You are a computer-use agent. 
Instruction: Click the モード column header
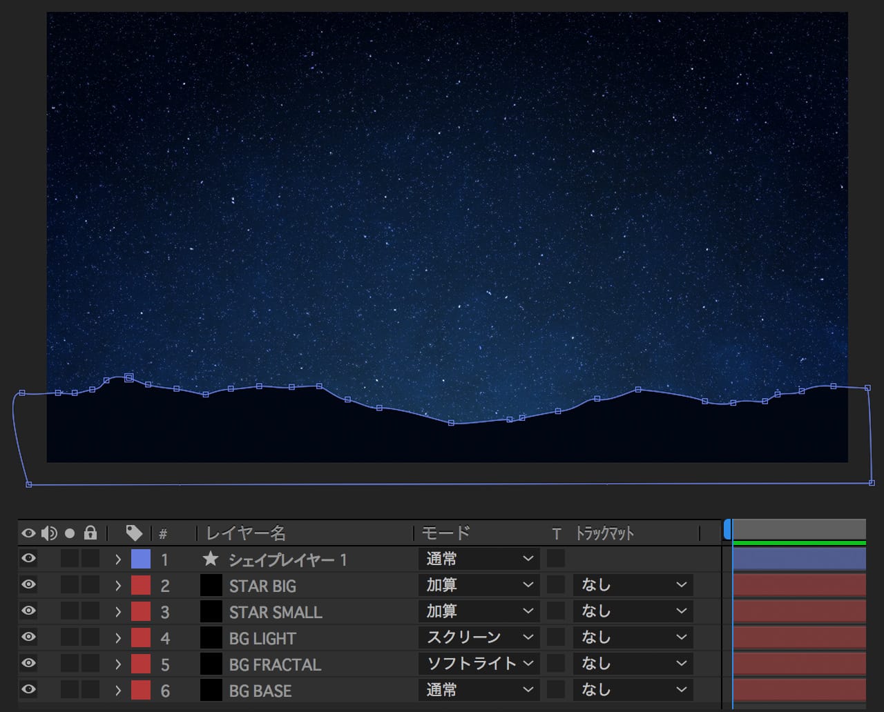(445, 533)
